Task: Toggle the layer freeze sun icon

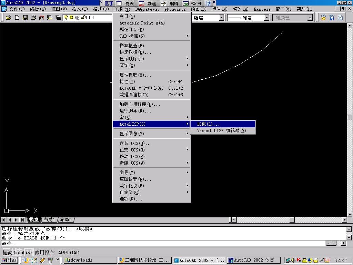Action: (x=72, y=18)
